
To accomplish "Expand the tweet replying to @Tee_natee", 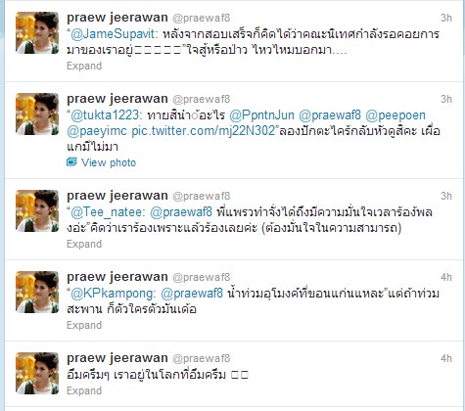I will pos(84,244).
